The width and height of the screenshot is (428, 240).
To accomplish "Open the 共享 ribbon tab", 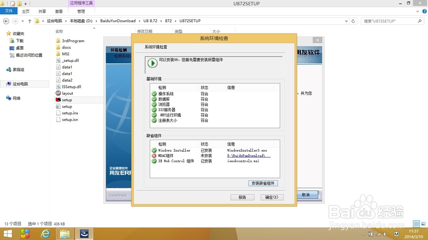I will (42, 11).
